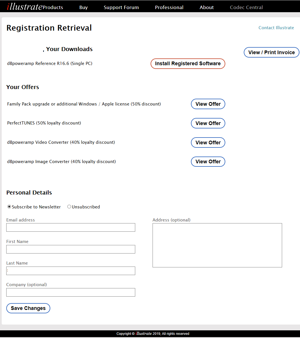
Task: Navigate to the Professional section
Action: click(x=169, y=7)
